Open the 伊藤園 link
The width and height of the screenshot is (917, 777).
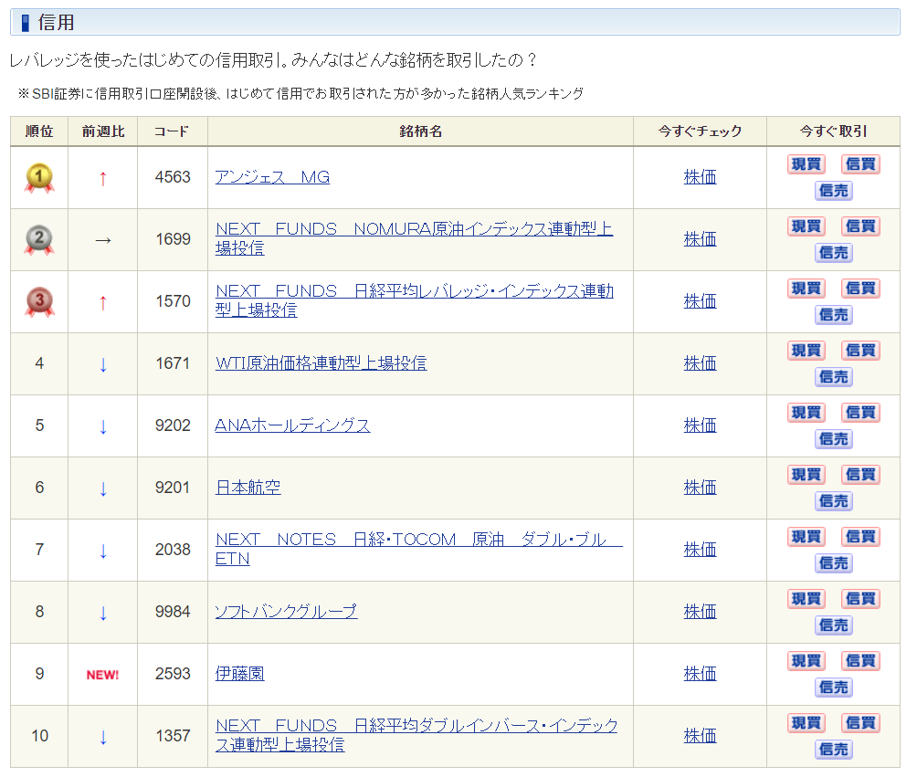(x=240, y=673)
